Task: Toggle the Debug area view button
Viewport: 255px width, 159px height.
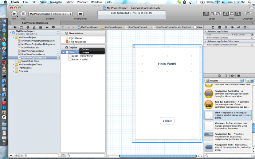Action: tap(232, 14)
